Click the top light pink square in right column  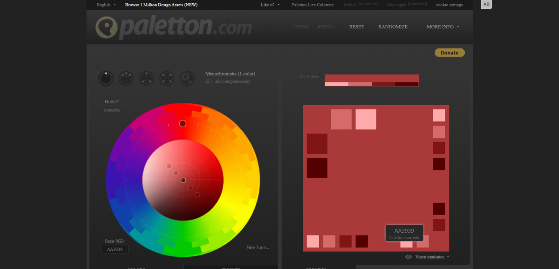pos(439,115)
